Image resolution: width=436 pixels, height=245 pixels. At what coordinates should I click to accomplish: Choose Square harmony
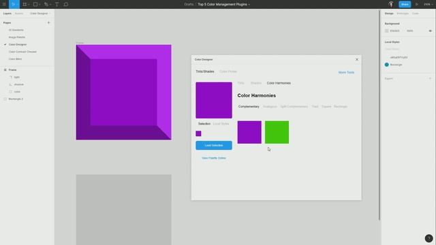[x=326, y=106]
